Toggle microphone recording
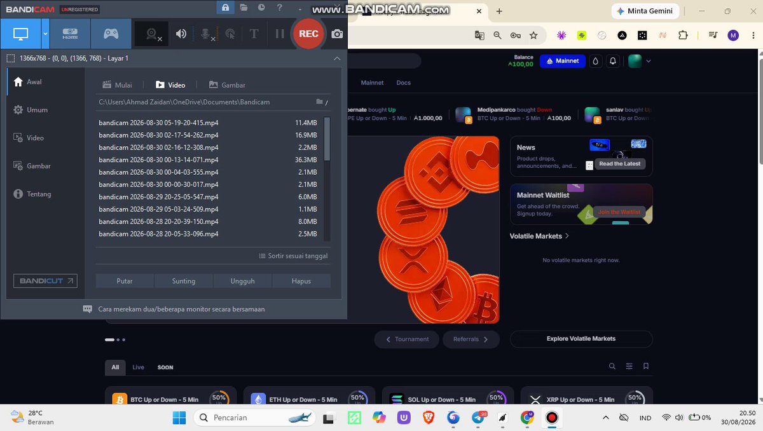This screenshot has height=431, width=763. click(x=207, y=34)
